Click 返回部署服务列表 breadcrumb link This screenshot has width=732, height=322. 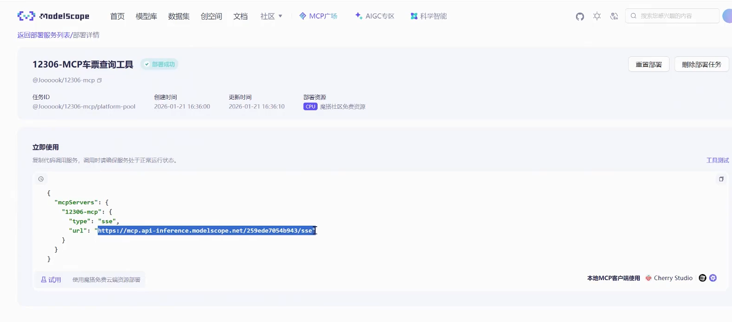(44, 35)
